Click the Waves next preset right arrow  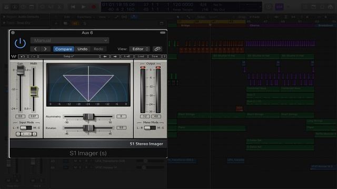click(x=115, y=57)
